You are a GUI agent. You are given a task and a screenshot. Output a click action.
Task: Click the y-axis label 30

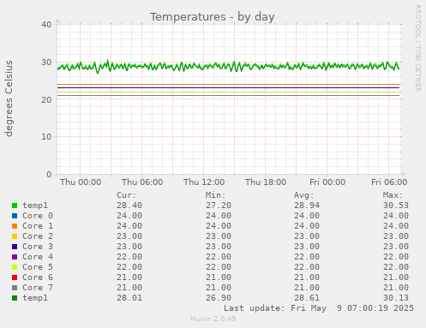coord(46,63)
